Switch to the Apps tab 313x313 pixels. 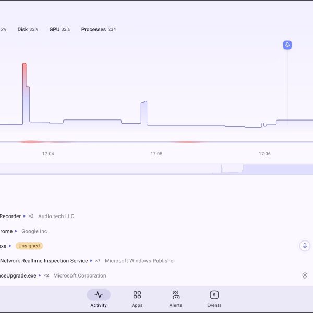137,298
